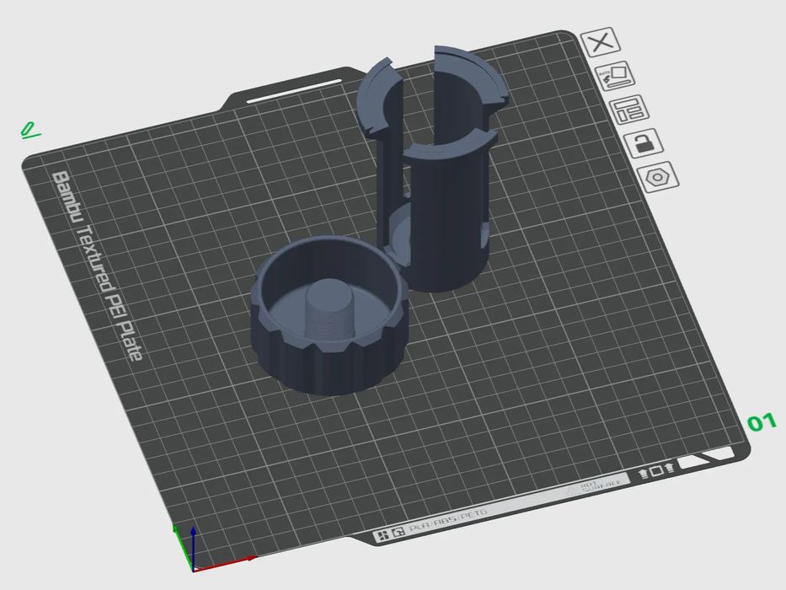Toggle the plate lock icon
Screen dimensions: 786x590
[x=643, y=142]
